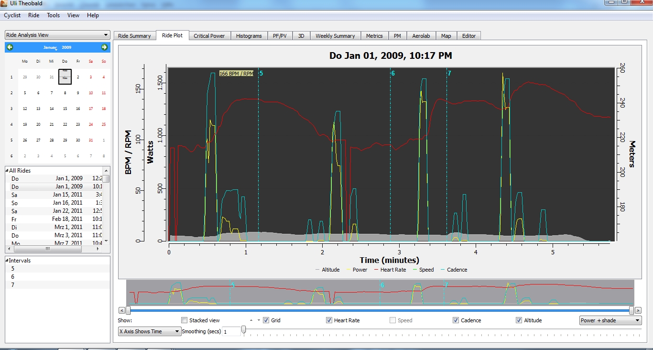Open the Aerolab tab
The height and width of the screenshot is (350, 653).
(421, 36)
